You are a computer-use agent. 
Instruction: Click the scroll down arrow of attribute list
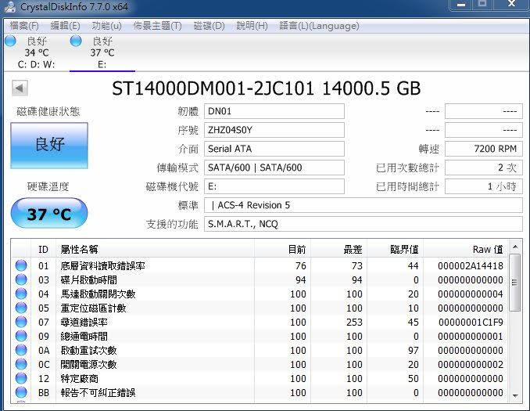pos(514,395)
